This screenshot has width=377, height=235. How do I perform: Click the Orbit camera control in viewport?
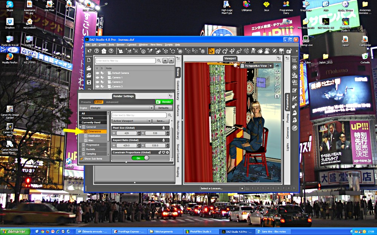(277, 72)
